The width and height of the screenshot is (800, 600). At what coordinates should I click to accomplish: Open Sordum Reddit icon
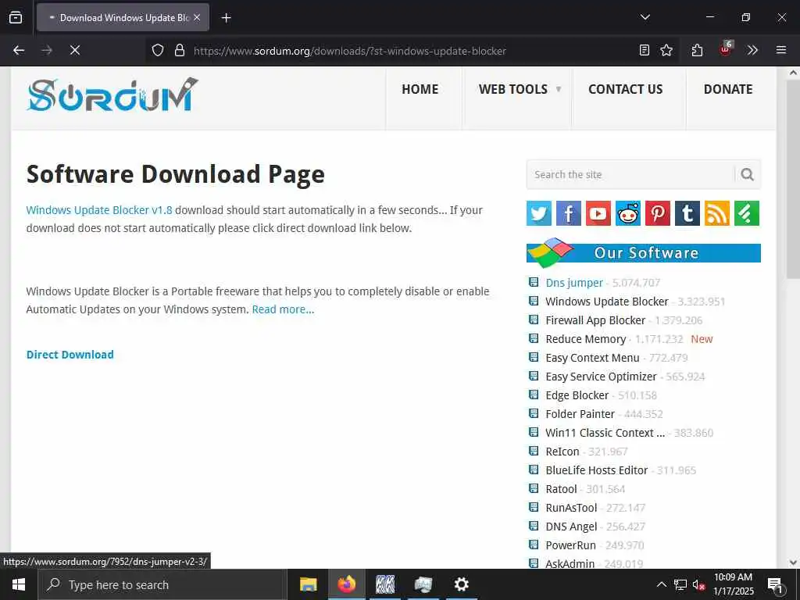point(628,212)
